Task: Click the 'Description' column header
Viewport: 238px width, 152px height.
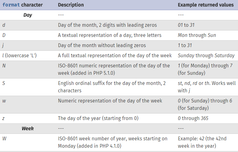Action: click(x=71, y=5)
